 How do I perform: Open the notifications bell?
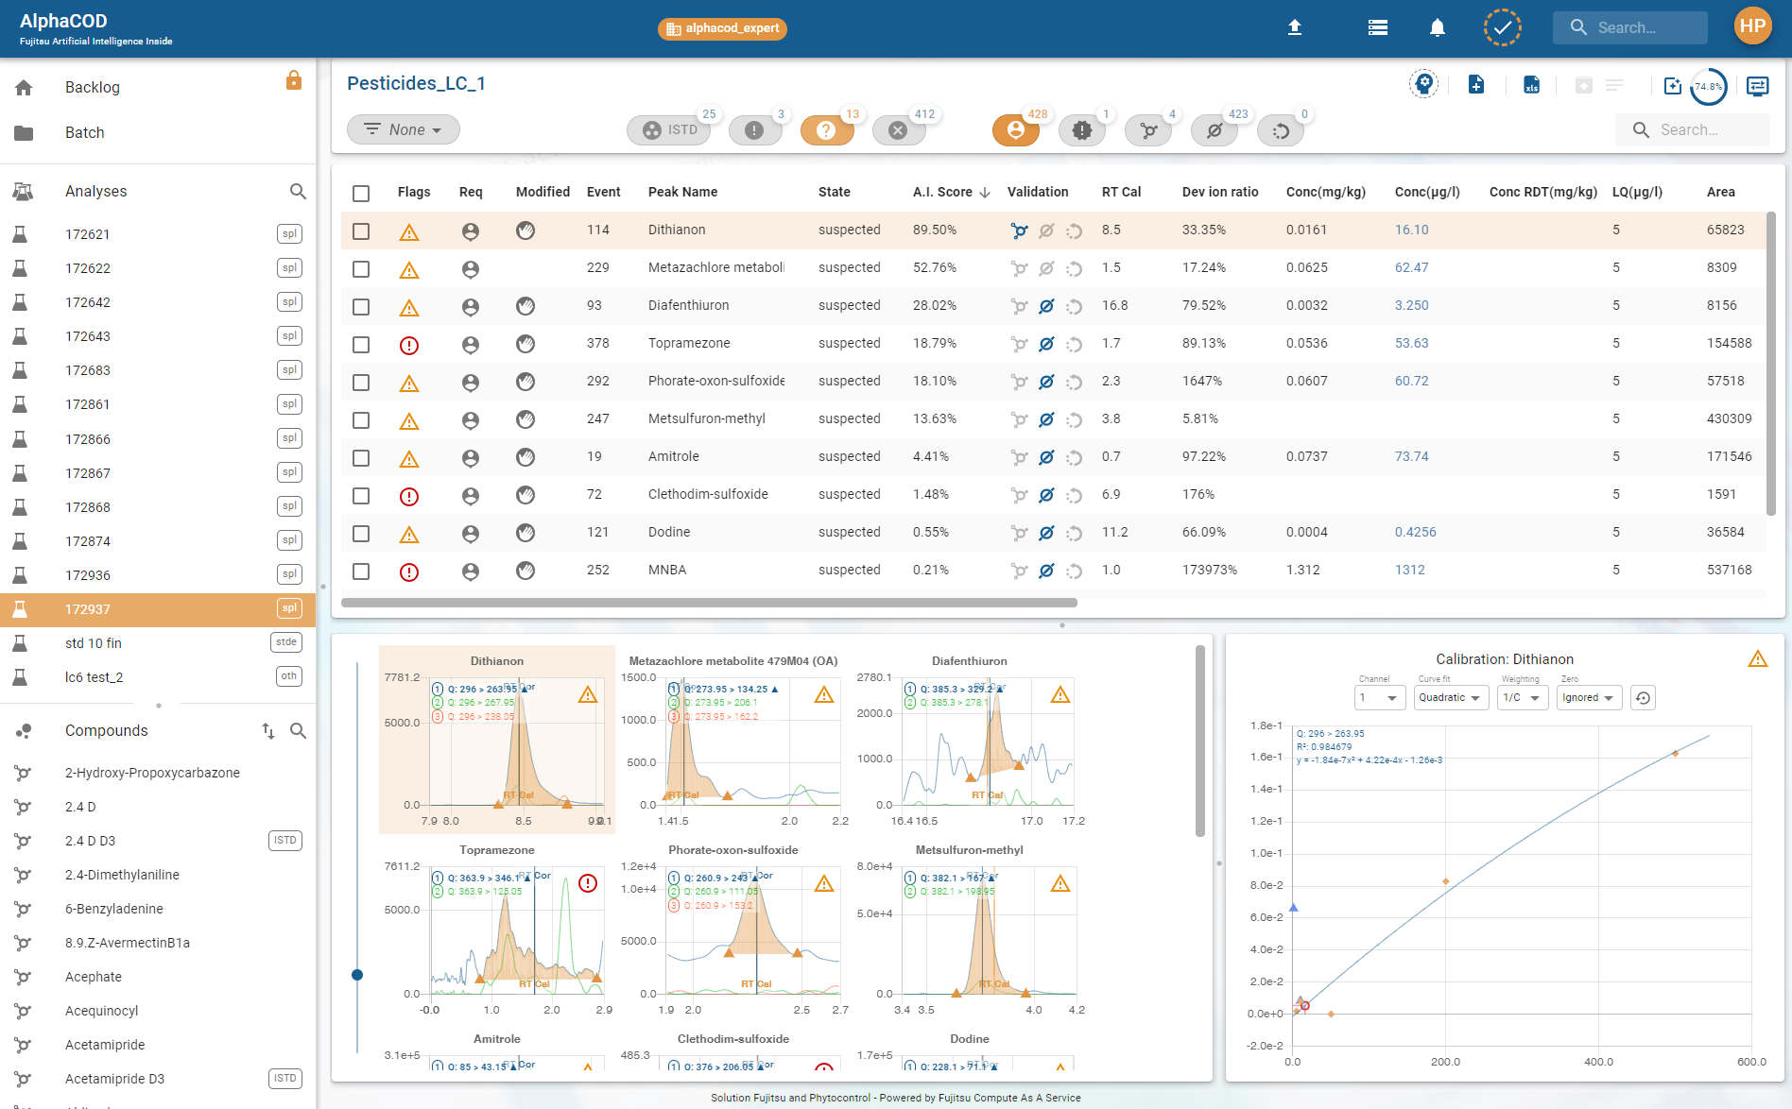click(1437, 27)
